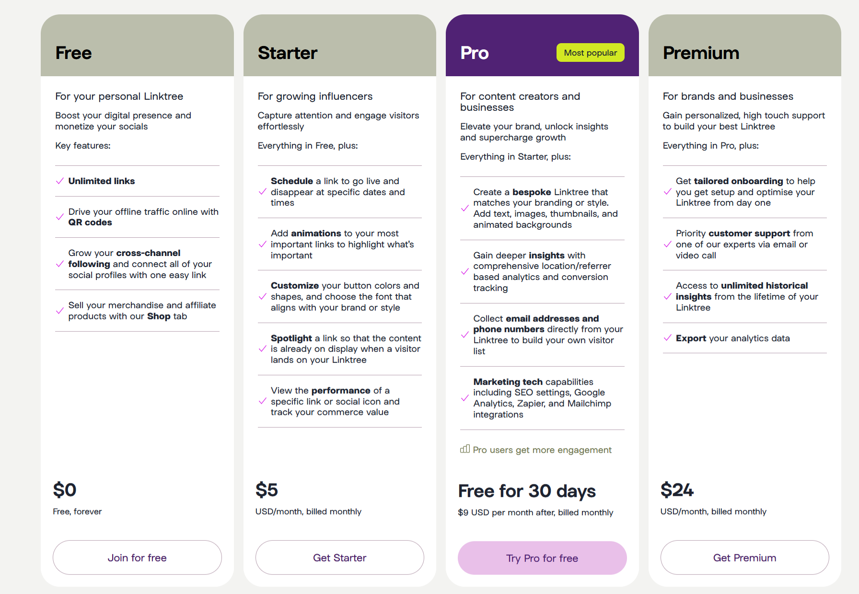The image size is (859, 594).
Task: Click the Pro plan header
Action: 474,53
